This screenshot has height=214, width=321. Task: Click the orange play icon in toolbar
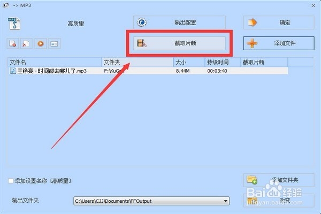(41, 43)
